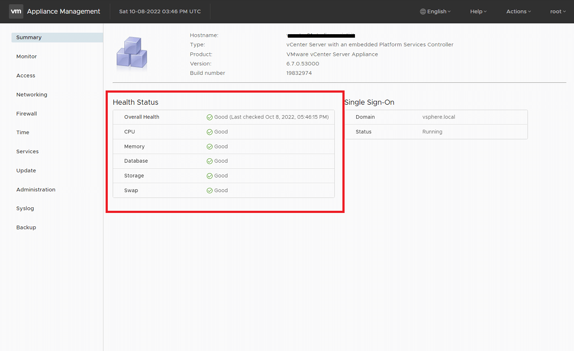The image size is (574, 351).
Task: Click the Storage row label
Action: (x=134, y=176)
